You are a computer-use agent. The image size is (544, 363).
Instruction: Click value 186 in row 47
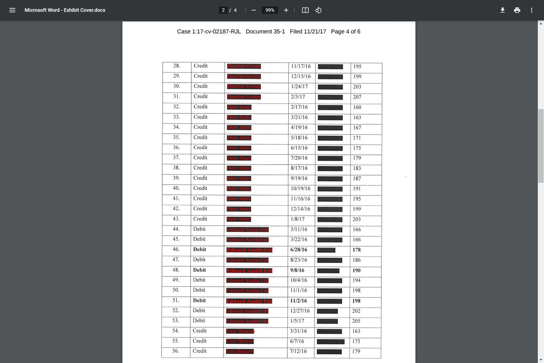(x=357, y=260)
